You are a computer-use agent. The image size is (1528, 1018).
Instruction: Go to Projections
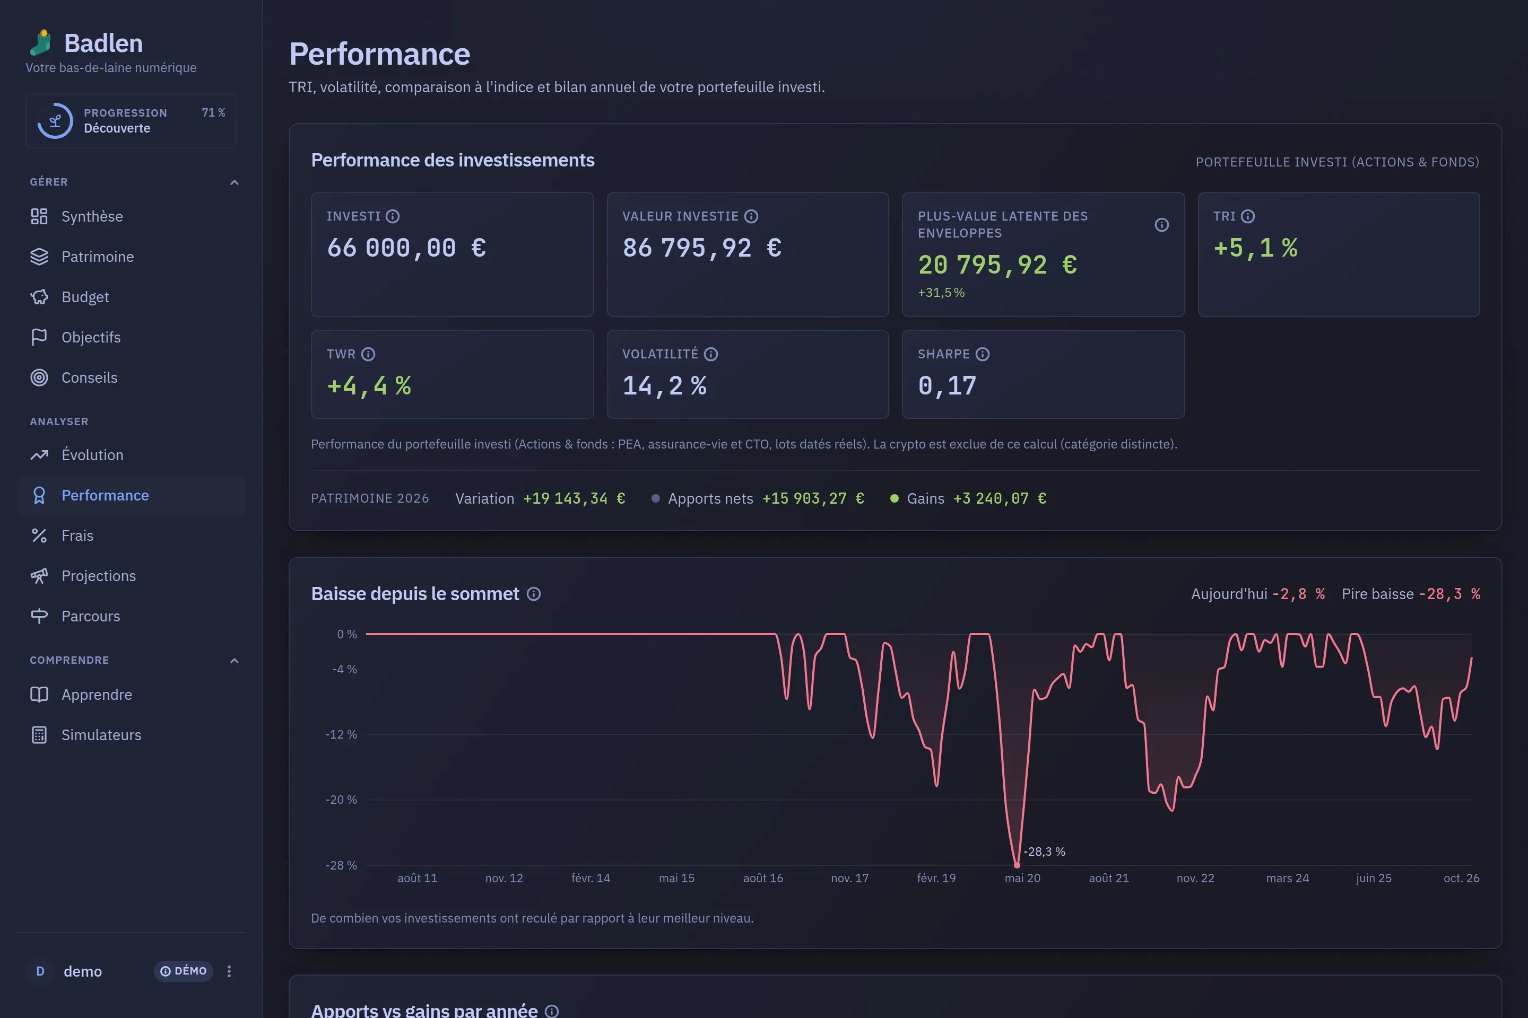click(x=131, y=576)
